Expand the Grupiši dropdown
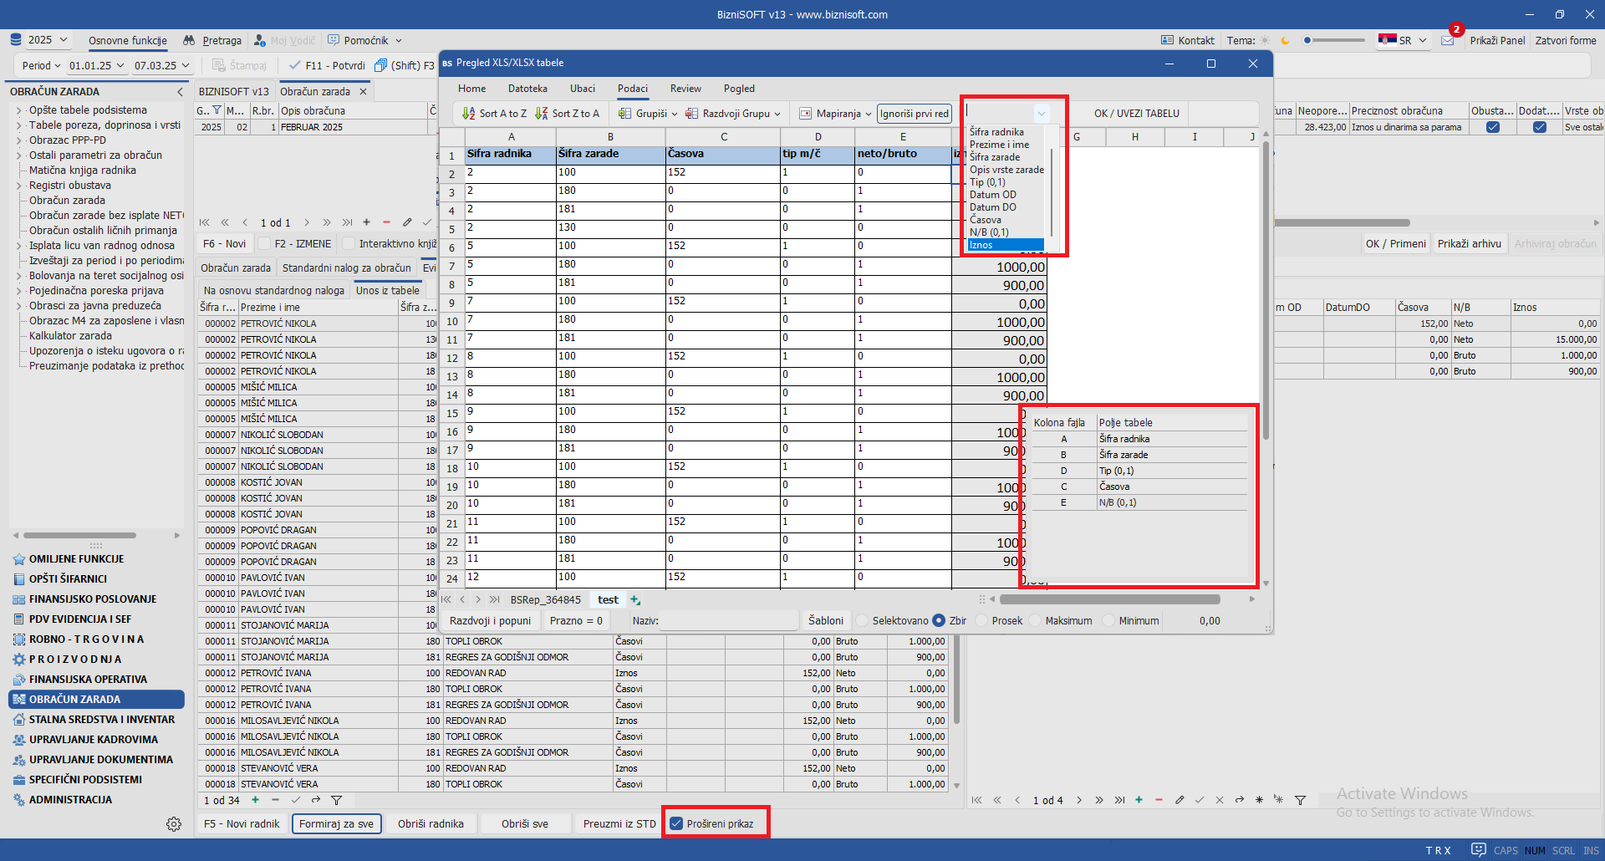The height and width of the screenshot is (861, 1605). (648, 114)
